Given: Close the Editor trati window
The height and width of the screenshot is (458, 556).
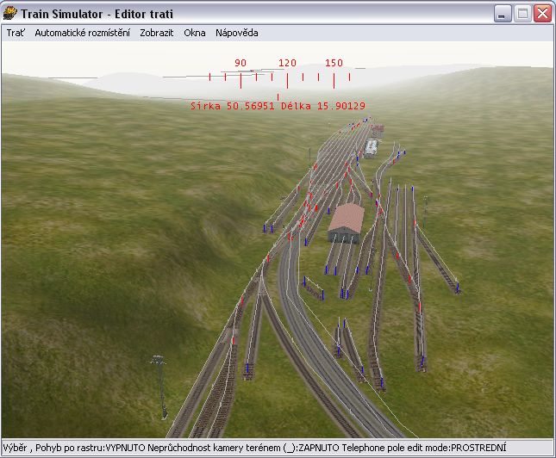Looking at the screenshot, I should point(543,14).
